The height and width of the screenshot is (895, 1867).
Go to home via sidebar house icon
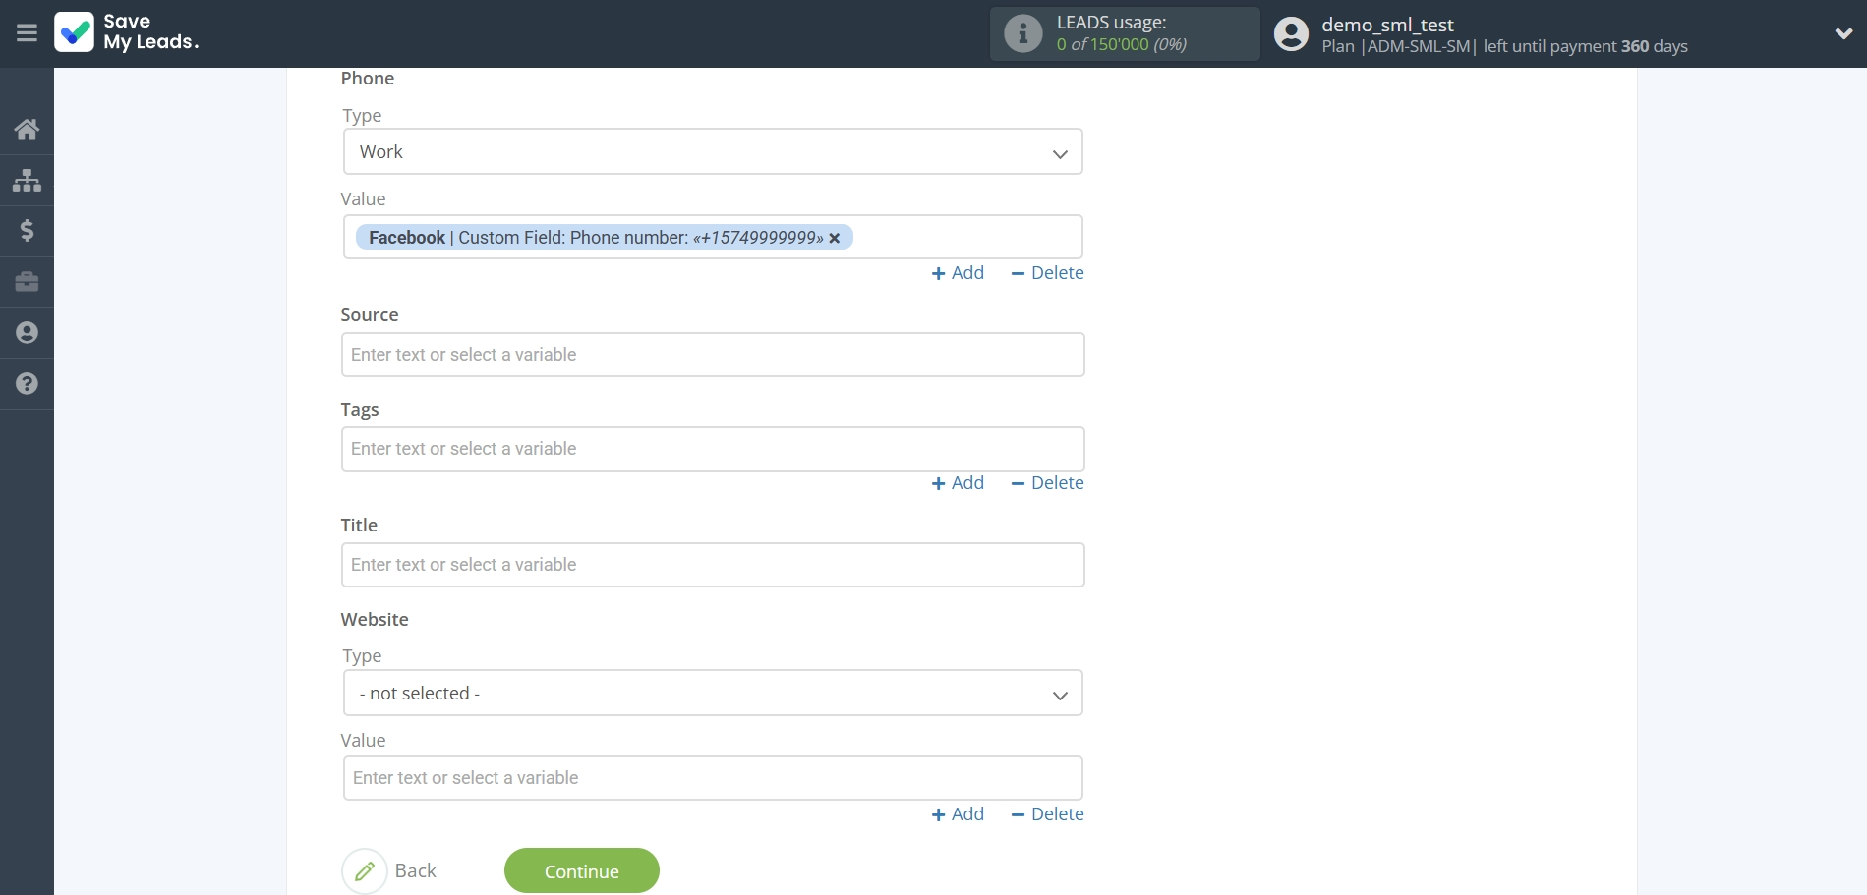tap(27, 129)
